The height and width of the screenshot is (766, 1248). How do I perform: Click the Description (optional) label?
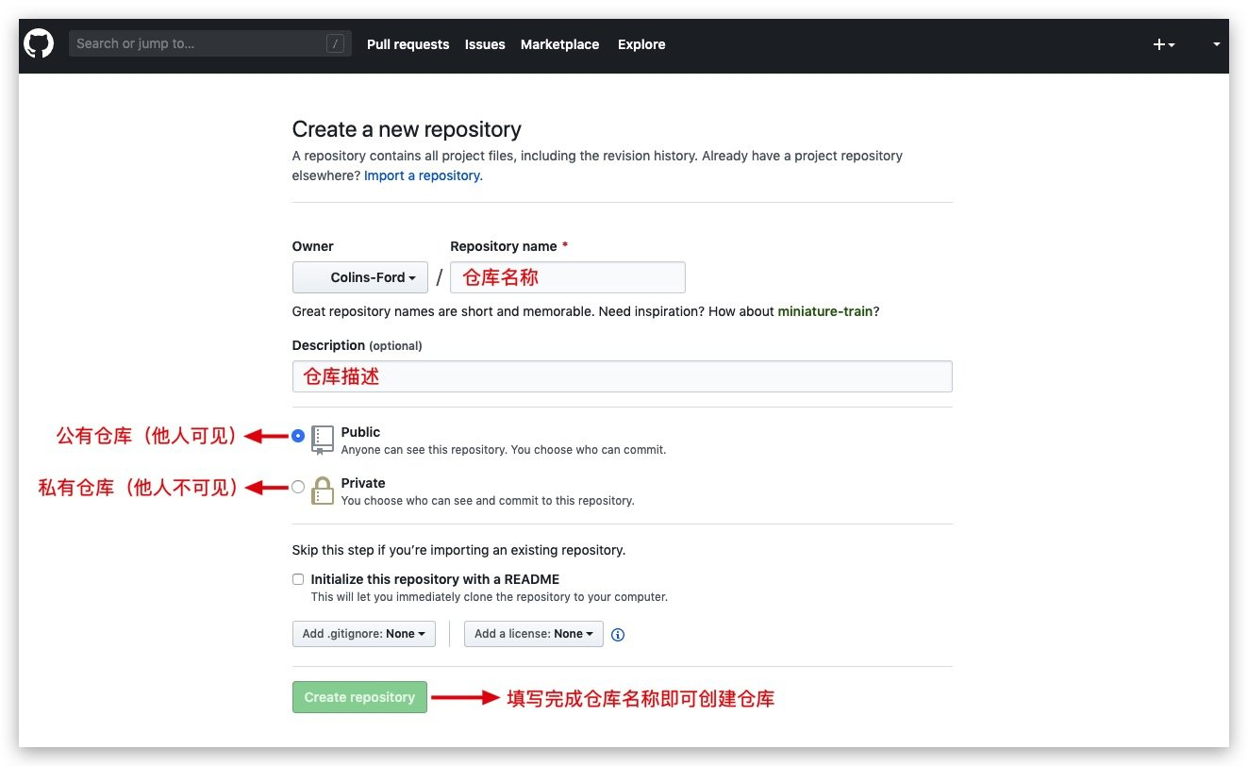358,345
